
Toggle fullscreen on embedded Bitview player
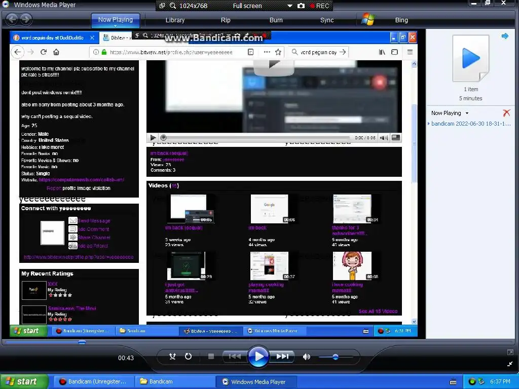[x=395, y=138]
